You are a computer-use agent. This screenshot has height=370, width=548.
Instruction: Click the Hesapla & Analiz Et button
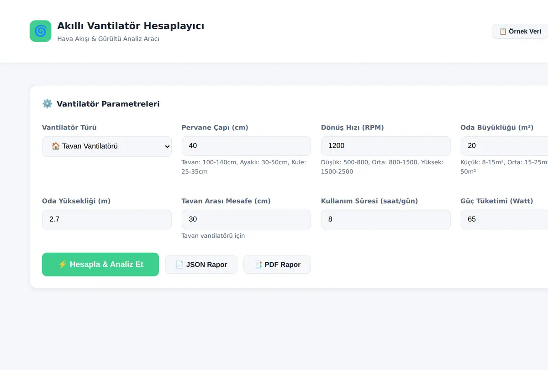[x=100, y=264]
